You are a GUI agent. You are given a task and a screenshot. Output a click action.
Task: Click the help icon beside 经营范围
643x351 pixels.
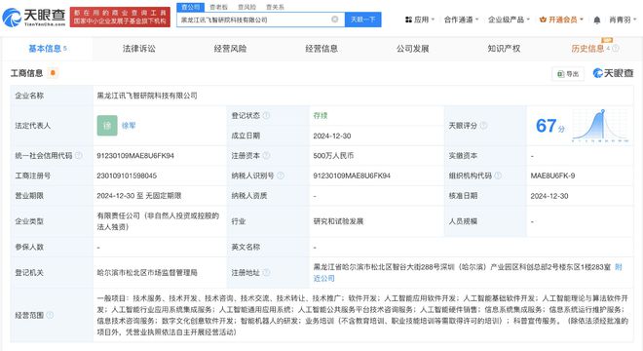(50, 315)
